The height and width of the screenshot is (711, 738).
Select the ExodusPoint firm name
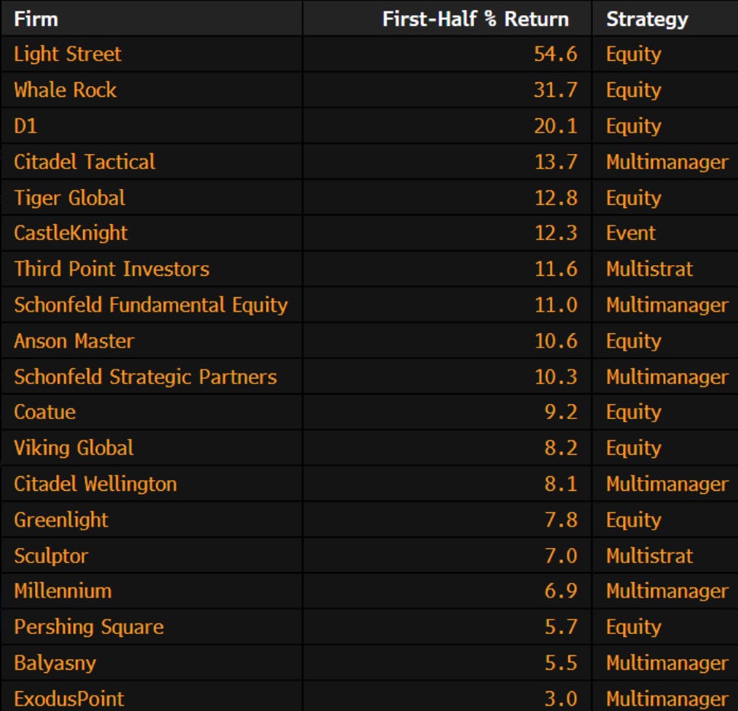(69, 699)
